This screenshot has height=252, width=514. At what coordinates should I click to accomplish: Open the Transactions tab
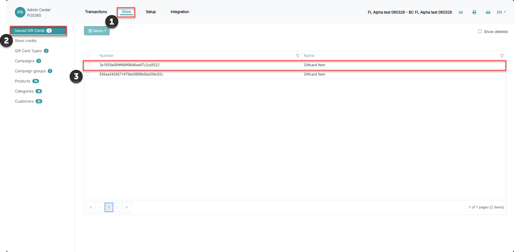tap(96, 12)
